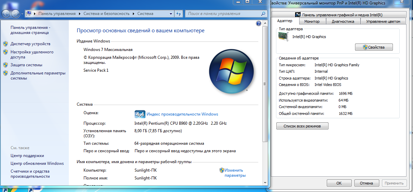Screen dimensions: 413x192
Task: Click the 'Intel Video BIOS' value
Action: pyautogui.click(x=328, y=85)
